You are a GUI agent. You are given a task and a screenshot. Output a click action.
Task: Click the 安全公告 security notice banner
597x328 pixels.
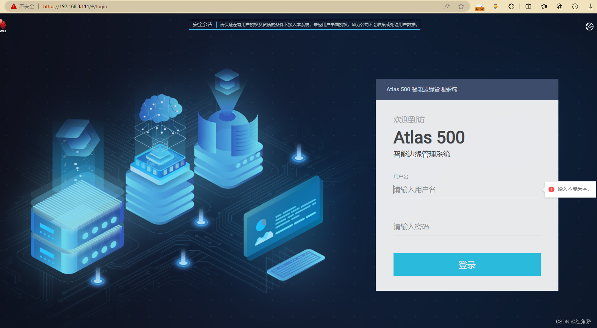point(202,24)
